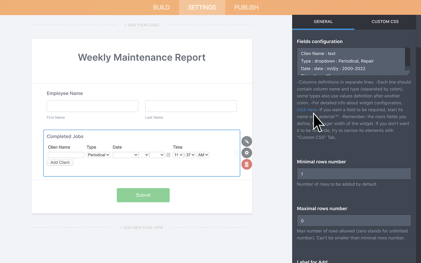The width and height of the screenshot is (421, 263).
Task: Open the Type dropdown showing Periodical
Action: point(98,155)
